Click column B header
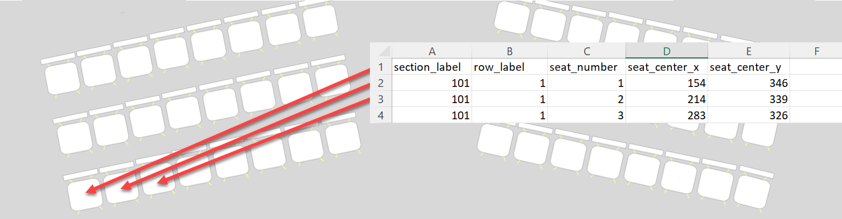 click(x=510, y=51)
